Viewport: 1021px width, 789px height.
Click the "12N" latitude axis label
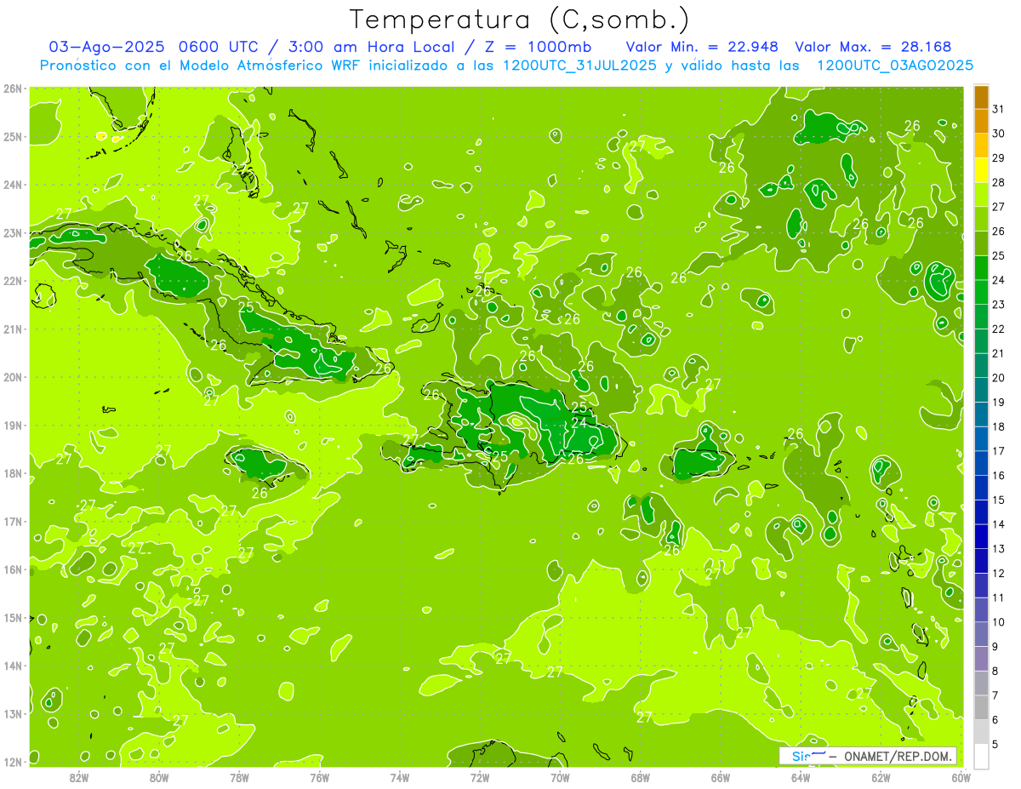12,762
